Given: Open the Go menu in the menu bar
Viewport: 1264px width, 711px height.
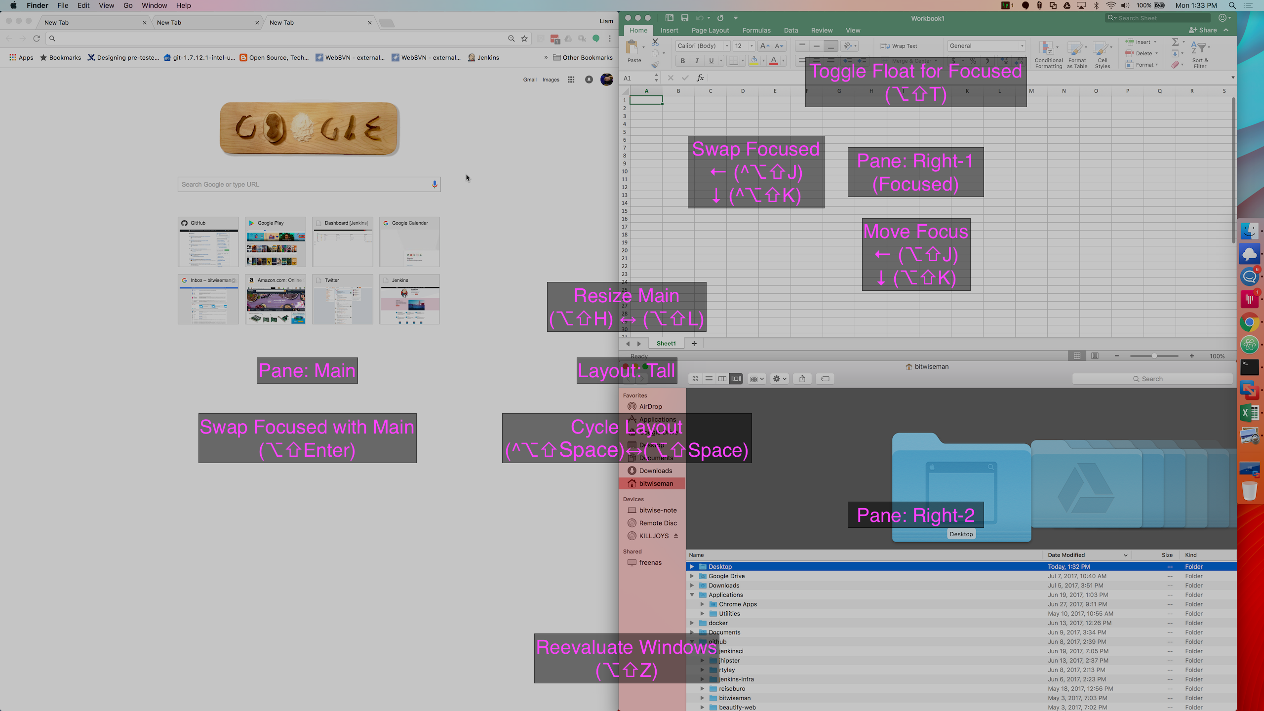Looking at the screenshot, I should tap(127, 5).
